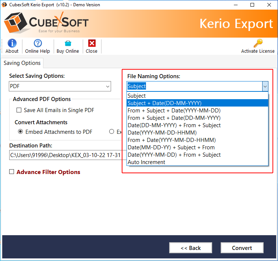Screen dimensions: 278x261
Task: Select Embed Attachments to PDF radio button
Action: (21, 132)
